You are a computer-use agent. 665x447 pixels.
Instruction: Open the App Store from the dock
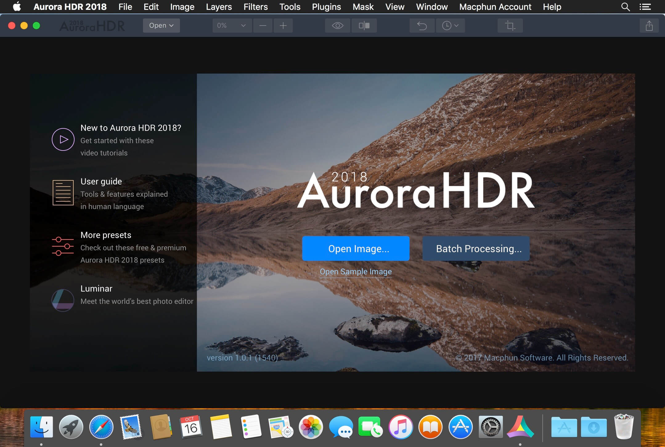[x=460, y=427]
